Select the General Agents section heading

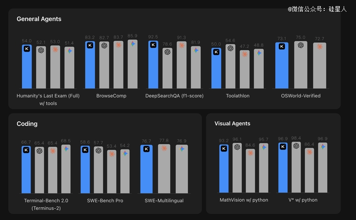click(39, 19)
